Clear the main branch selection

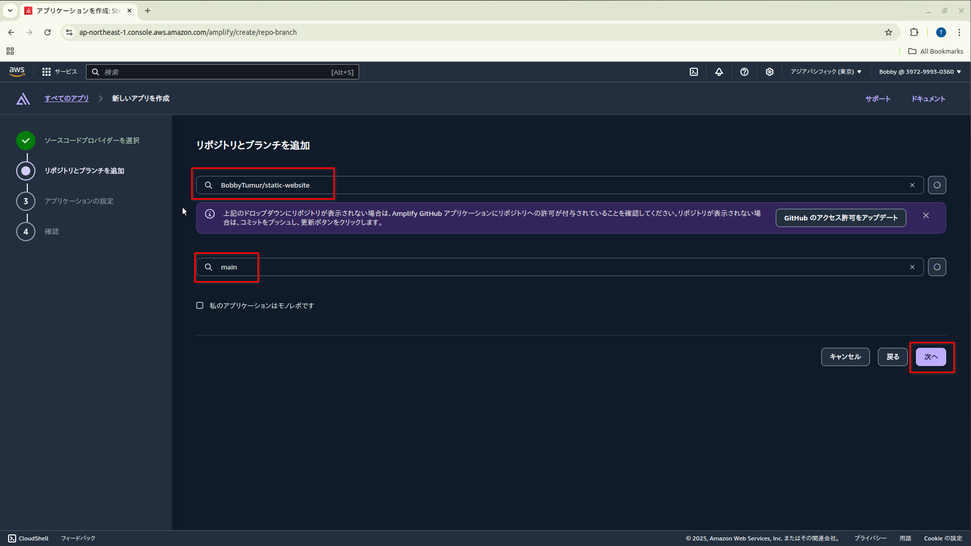[912, 267]
